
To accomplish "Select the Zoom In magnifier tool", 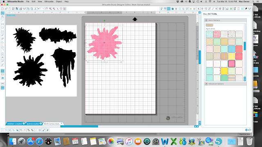I will click(x=50, y=9).
